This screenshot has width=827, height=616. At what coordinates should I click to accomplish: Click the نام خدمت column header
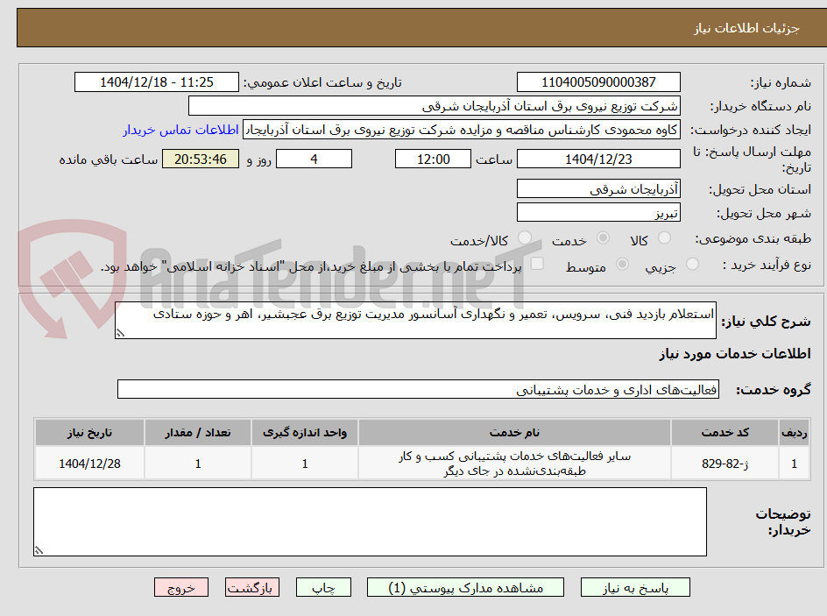[x=514, y=433]
